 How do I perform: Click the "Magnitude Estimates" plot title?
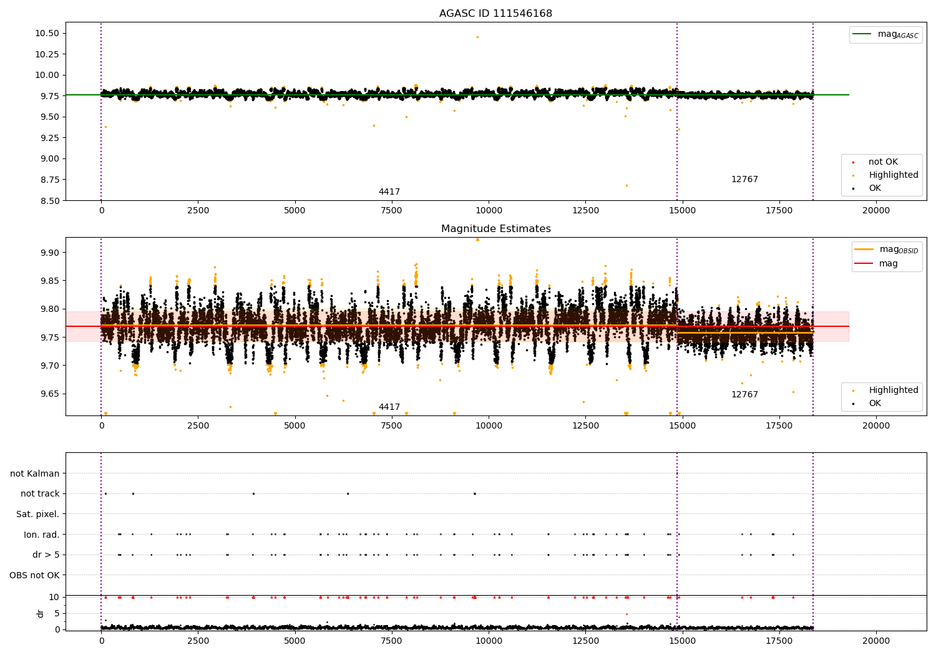pyautogui.click(x=495, y=229)
